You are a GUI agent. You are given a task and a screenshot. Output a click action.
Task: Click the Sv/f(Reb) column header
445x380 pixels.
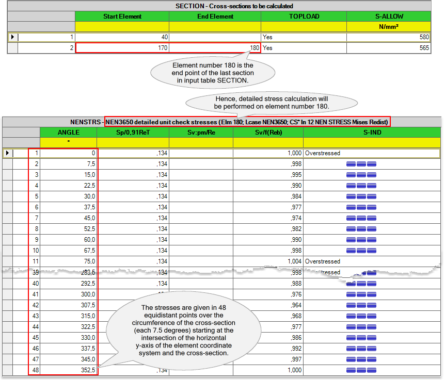[x=268, y=133]
